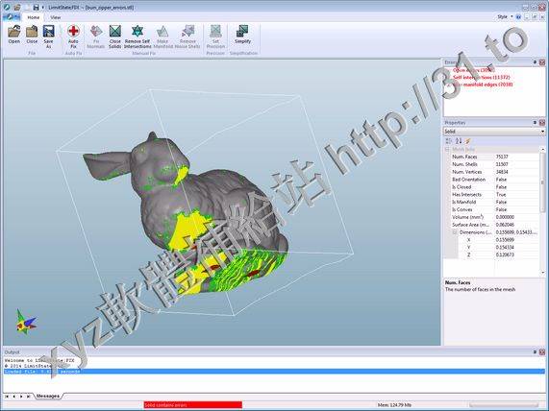Select the Non manifold edges error entry
The image size is (549, 411).
(x=483, y=85)
